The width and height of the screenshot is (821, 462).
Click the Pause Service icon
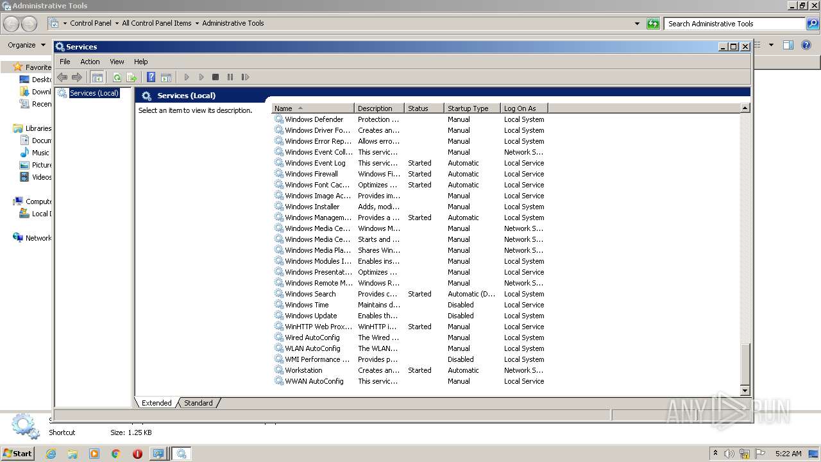tap(230, 77)
